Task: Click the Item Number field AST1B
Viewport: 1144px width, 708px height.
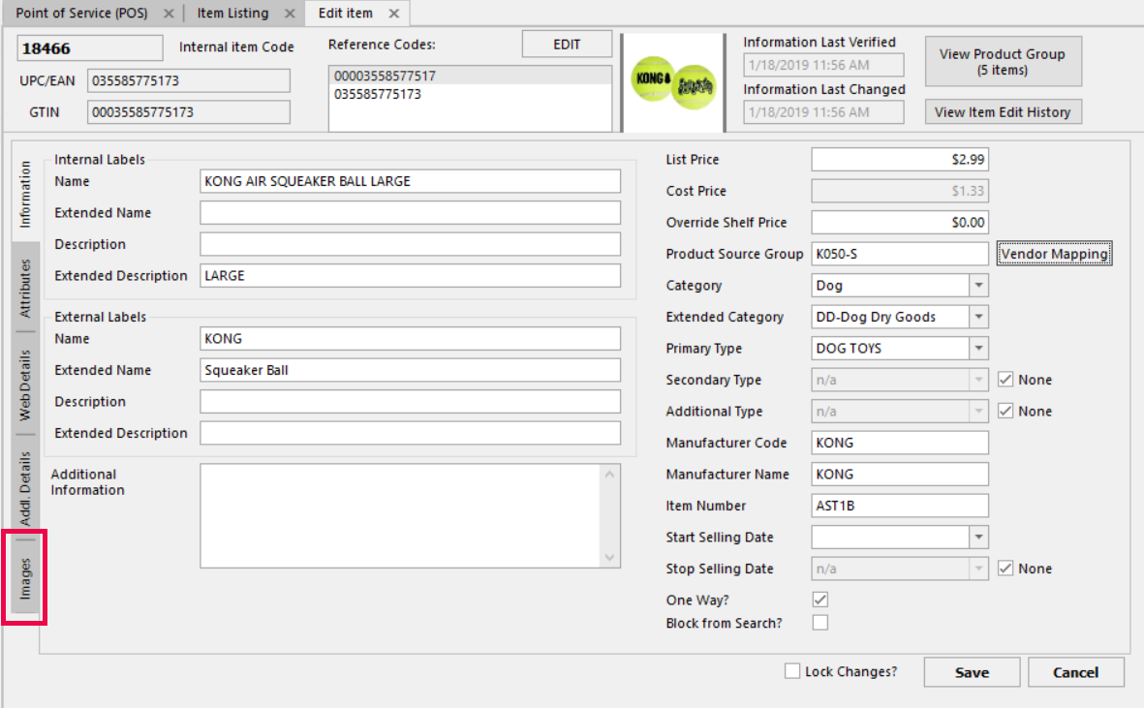Action: [x=900, y=506]
